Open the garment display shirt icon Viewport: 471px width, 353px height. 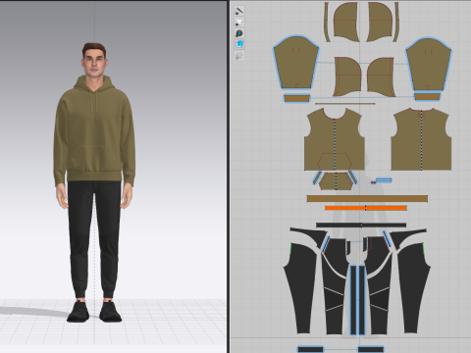point(239,22)
